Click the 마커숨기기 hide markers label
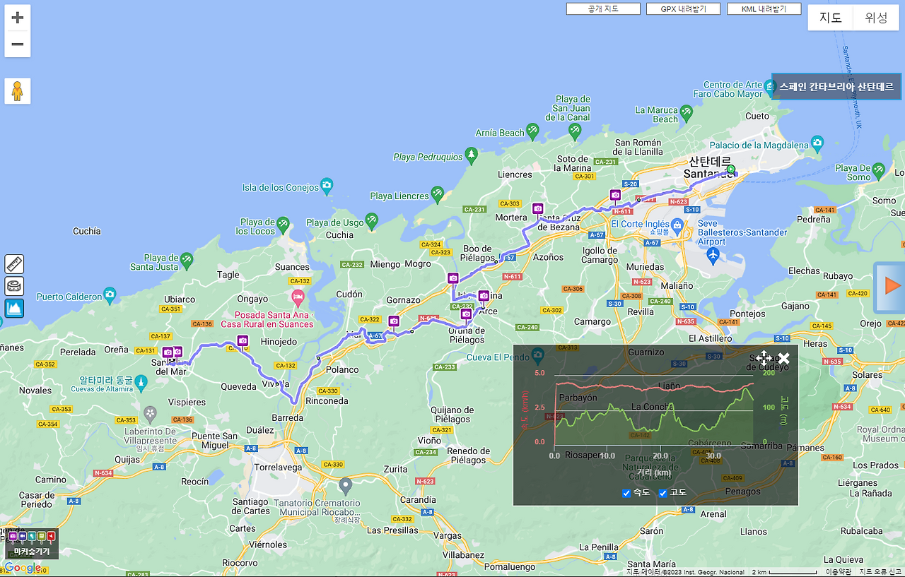Image resolution: width=905 pixels, height=577 pixels. pyautogui.click(x=32, y=552)
